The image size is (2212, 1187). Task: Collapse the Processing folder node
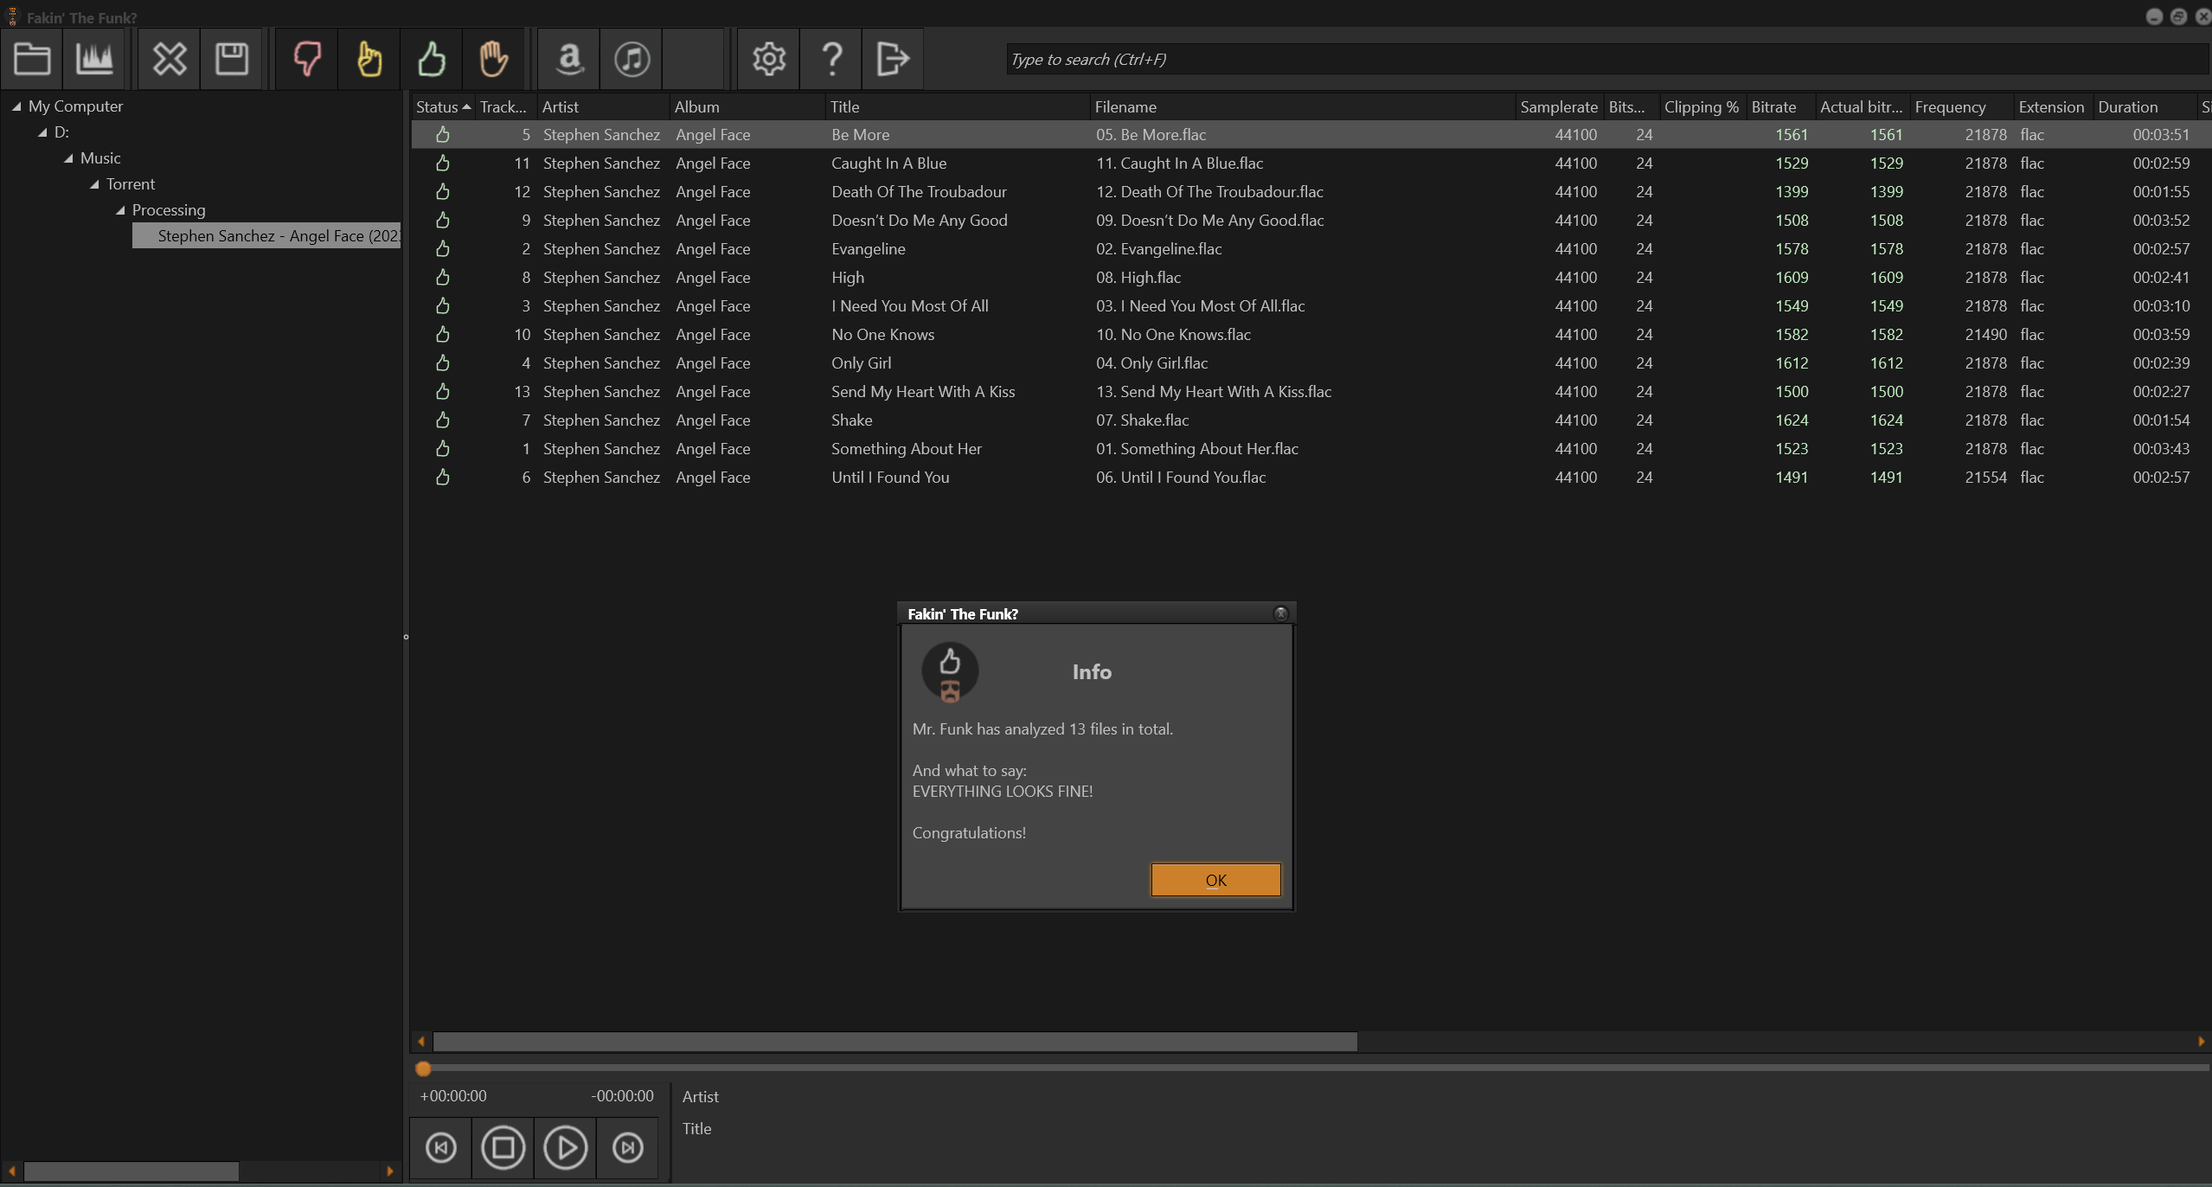(x=120, y=210)
